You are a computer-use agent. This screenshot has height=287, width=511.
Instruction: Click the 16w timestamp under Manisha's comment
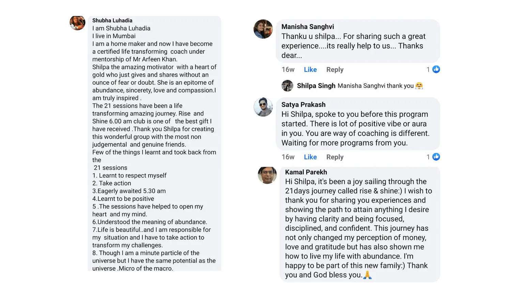(x=288, y=69)
